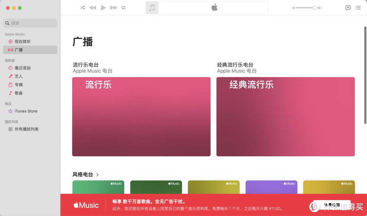Click the music note artwork placeholder
Viewport: 367px width, 216px height.
coord(152,8)
